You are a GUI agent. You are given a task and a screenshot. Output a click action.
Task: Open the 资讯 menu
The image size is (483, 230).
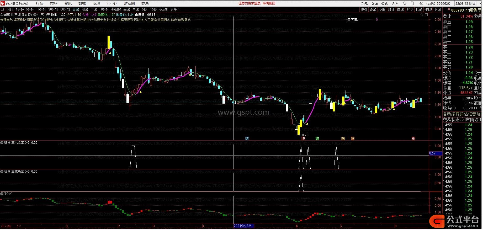pyautogui.click(x=68, y=3)
